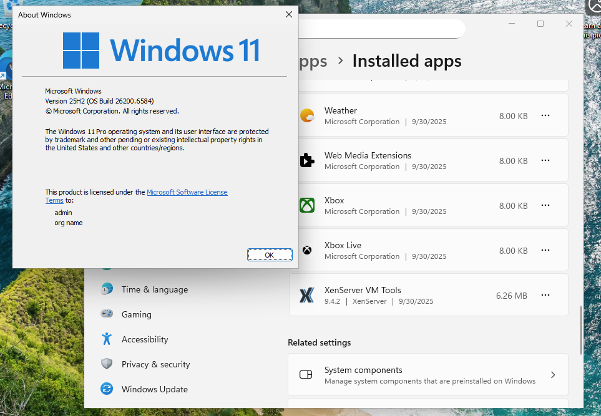The height and width of the screenshot is (416, 601).
Task: Close the About Windows dialog
Action: [x=288, y=14]
